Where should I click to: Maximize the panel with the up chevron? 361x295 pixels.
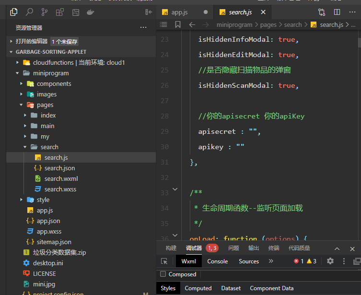click(337, 249)
